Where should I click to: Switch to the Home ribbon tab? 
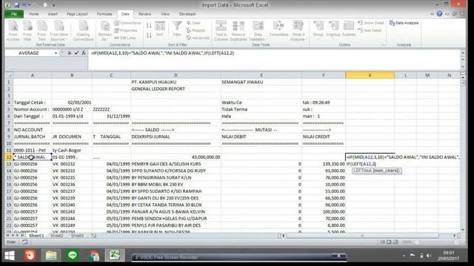(x=34, y=14)
